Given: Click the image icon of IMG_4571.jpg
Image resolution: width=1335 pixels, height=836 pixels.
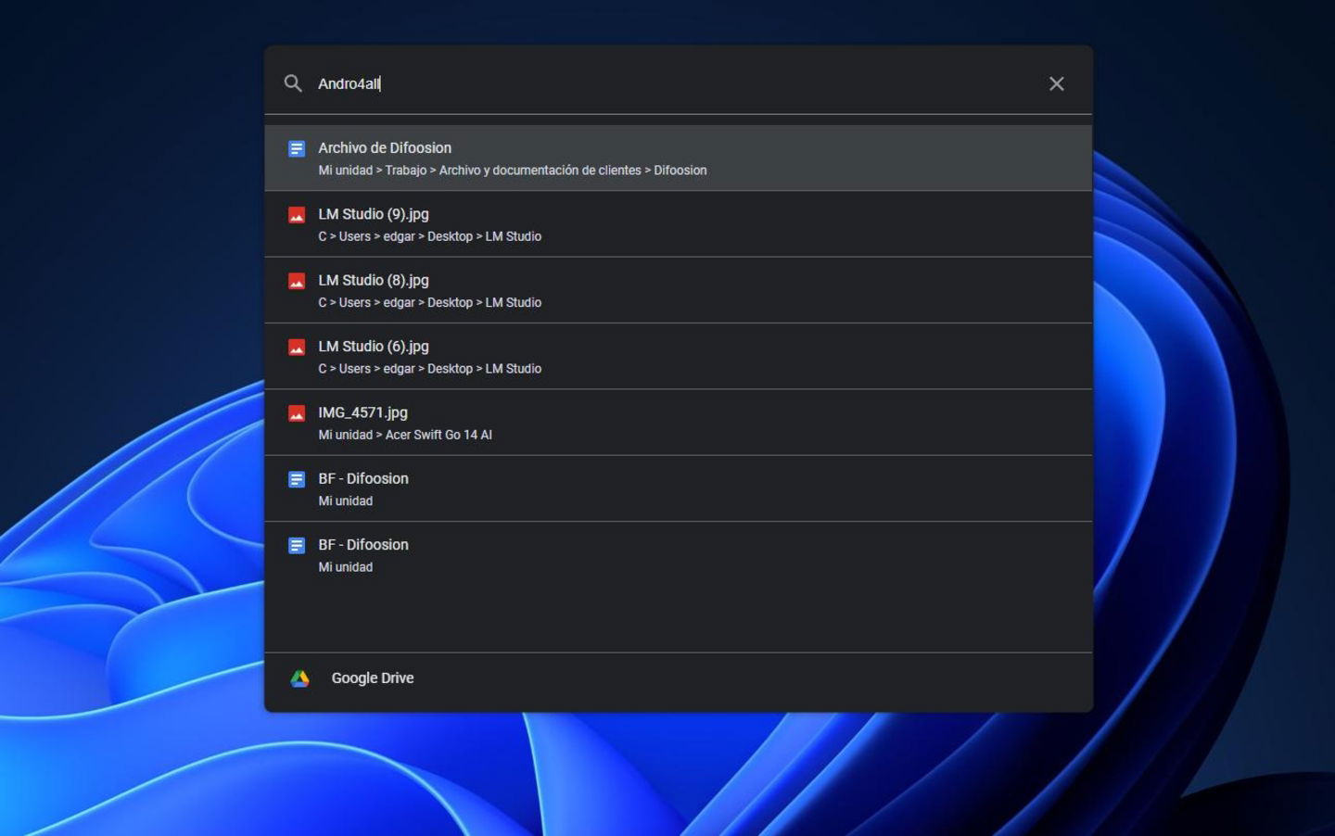Looking at the screenshot, I should [x=297, y=413].
